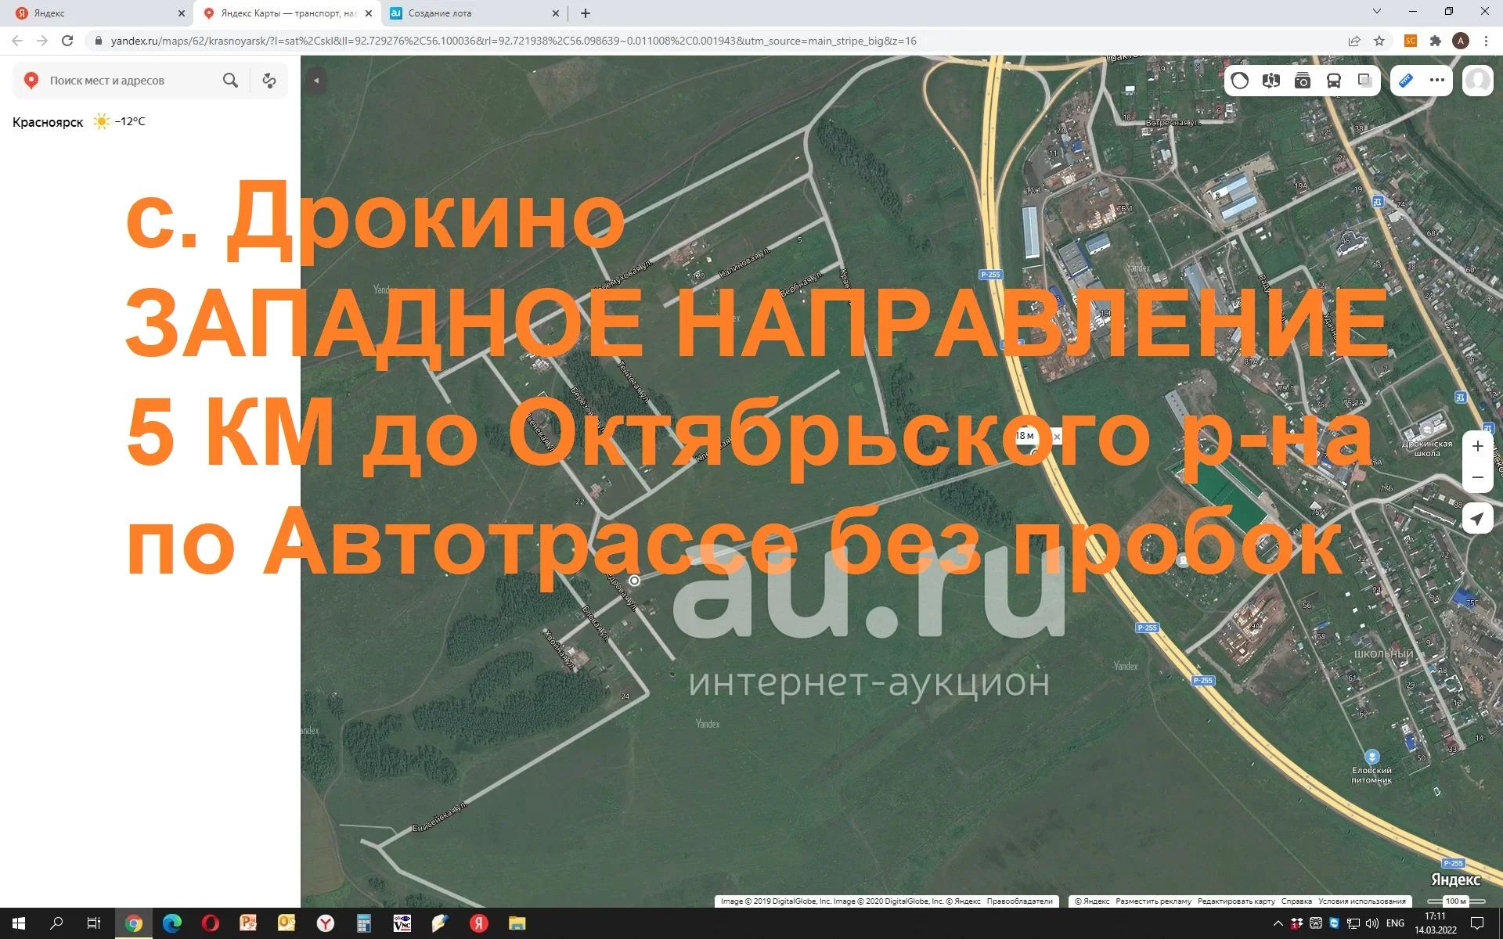Click the Дрокинская школа map label
Image resolution: width=1503 pixels, height=939 pixels.
(1427, 448)
